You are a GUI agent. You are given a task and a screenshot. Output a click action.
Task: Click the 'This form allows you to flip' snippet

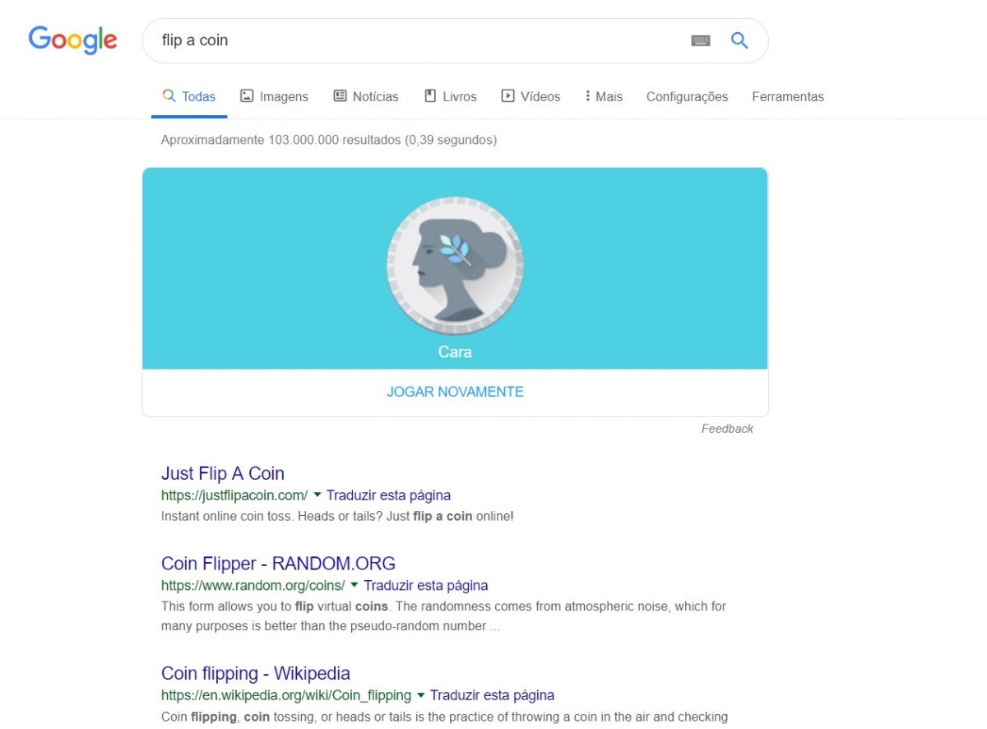[x=443, y=616]
